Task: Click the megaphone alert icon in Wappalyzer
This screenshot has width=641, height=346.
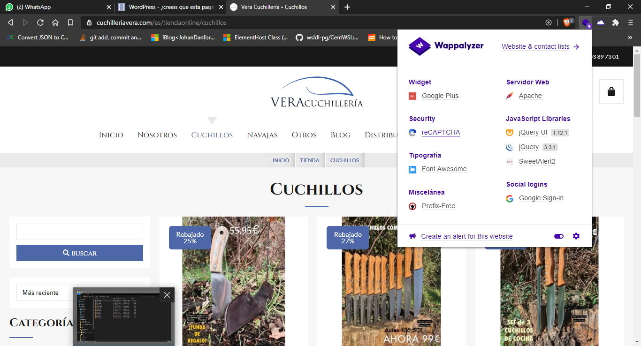Action: tap(412, 236)
